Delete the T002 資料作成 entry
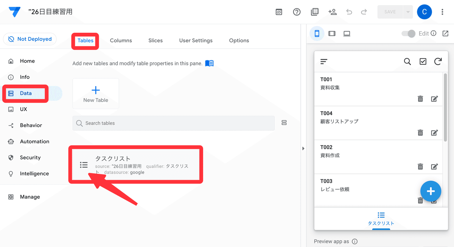 click(x=420, y=167)
